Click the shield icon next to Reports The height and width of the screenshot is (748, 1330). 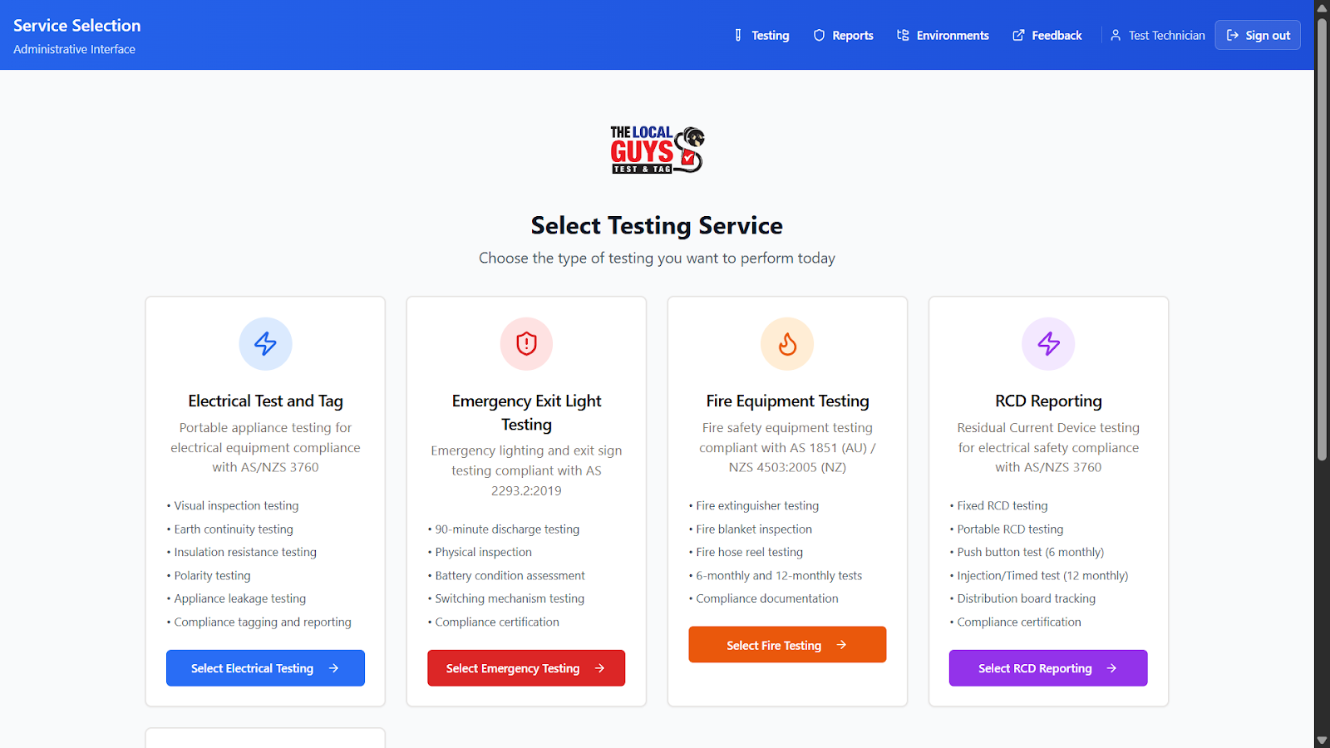pos(819,35)
